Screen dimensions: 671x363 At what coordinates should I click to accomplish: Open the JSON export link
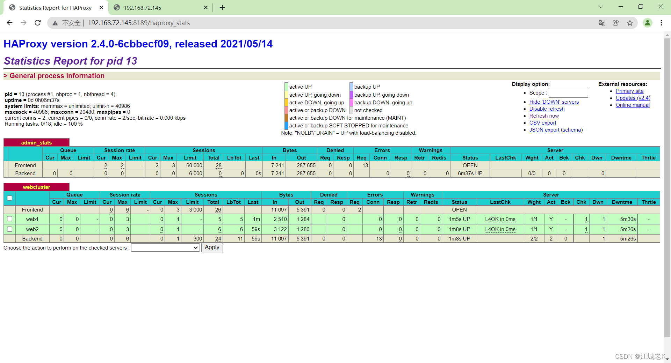click(x=544, y=130)
